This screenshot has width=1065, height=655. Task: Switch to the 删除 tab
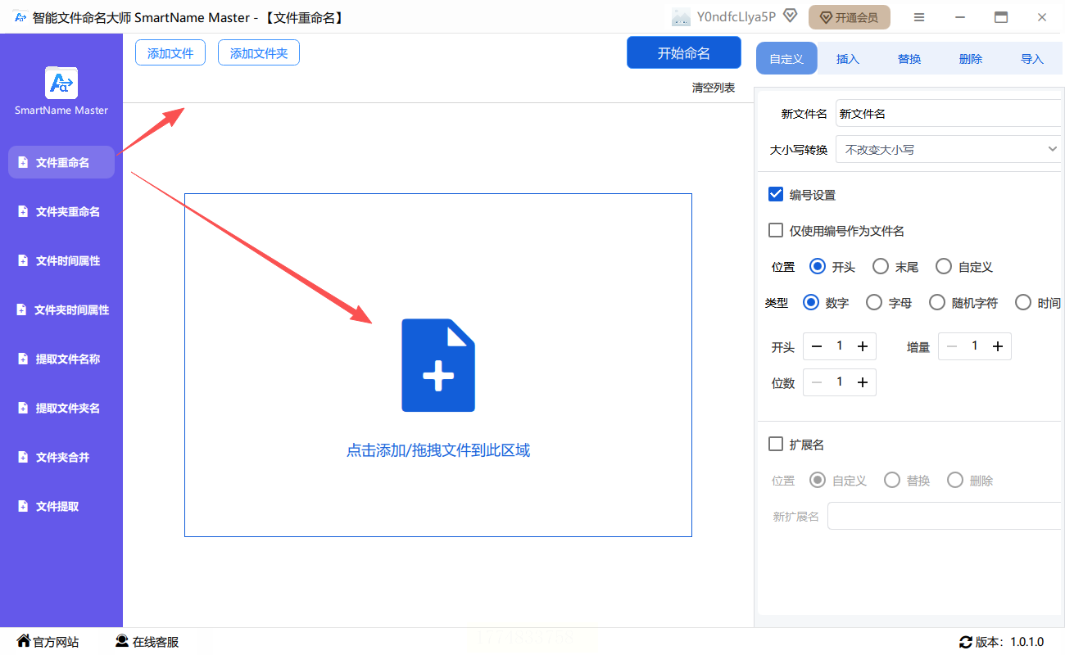click(971, 59)
